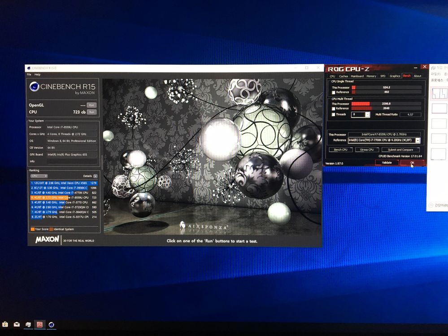Switch to the CPU tab in CPU-Z
This screenshot has width=448, height=336.
332,76
